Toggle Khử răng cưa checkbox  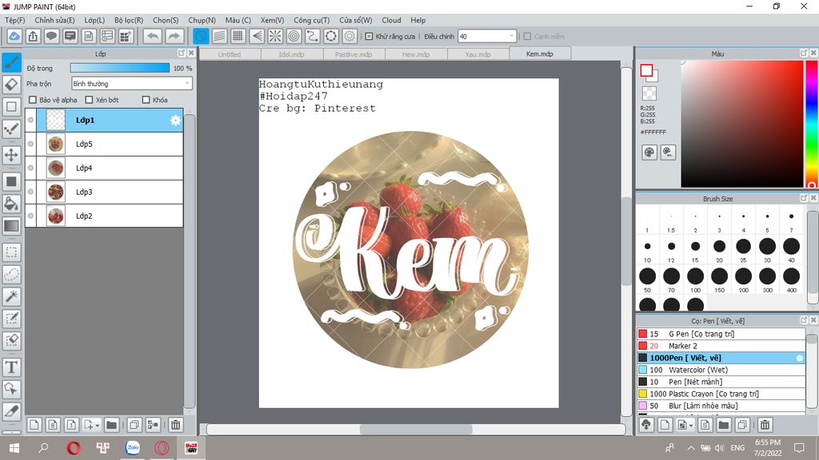(369, 37)
